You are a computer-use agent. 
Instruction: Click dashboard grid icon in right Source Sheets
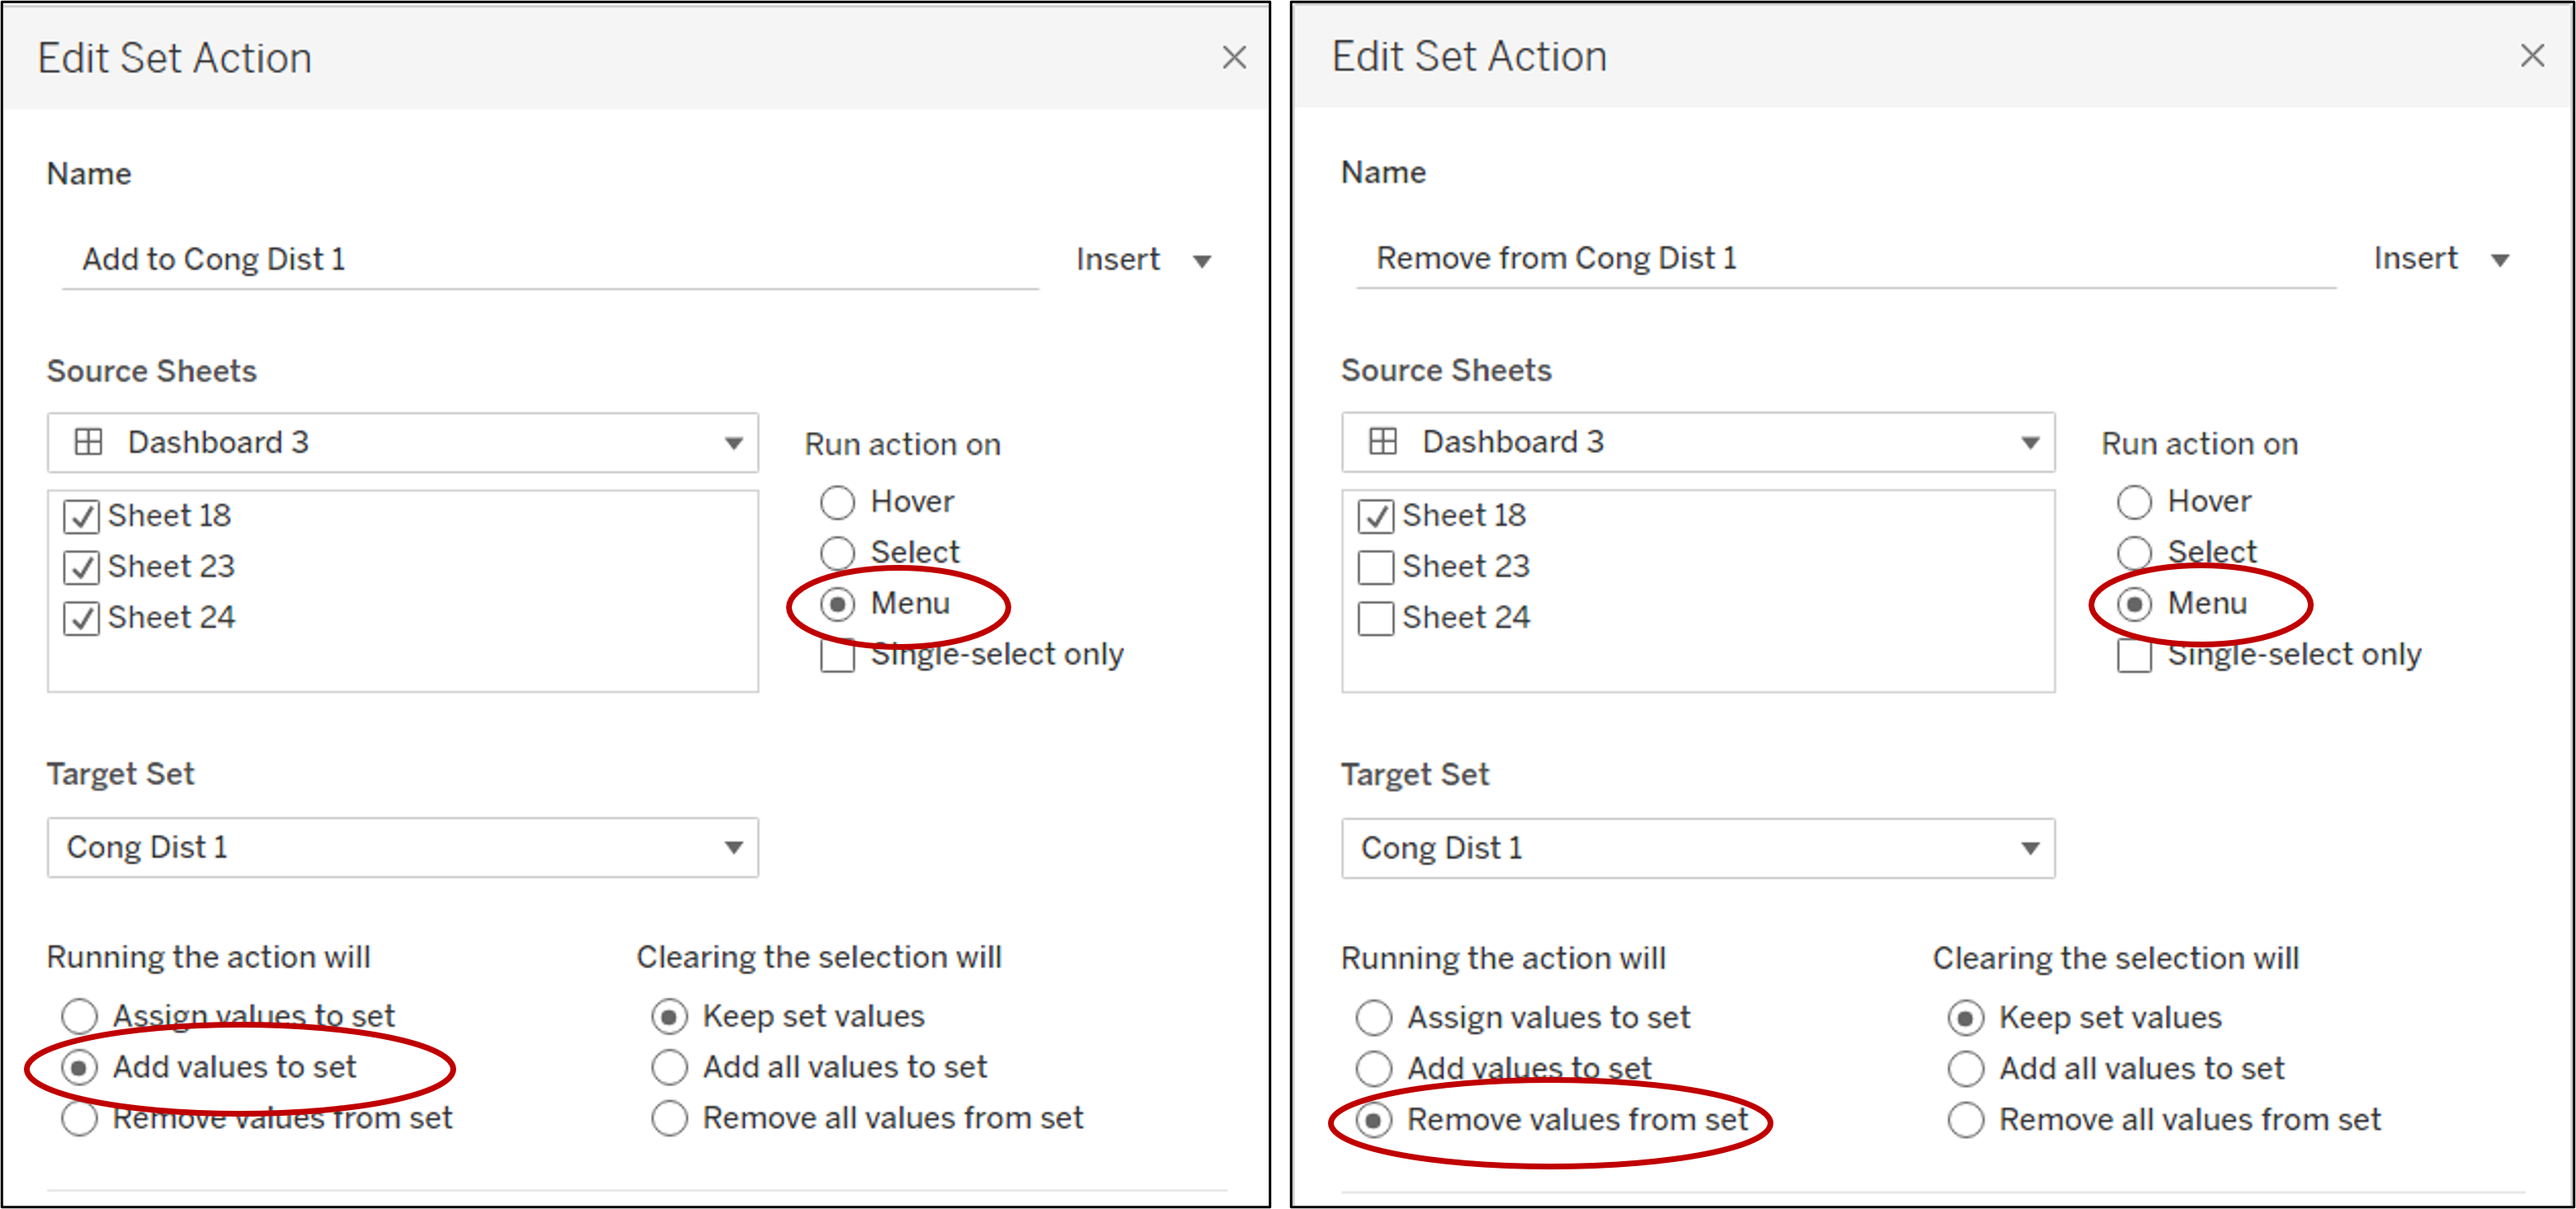click(x=1383, y=441)
